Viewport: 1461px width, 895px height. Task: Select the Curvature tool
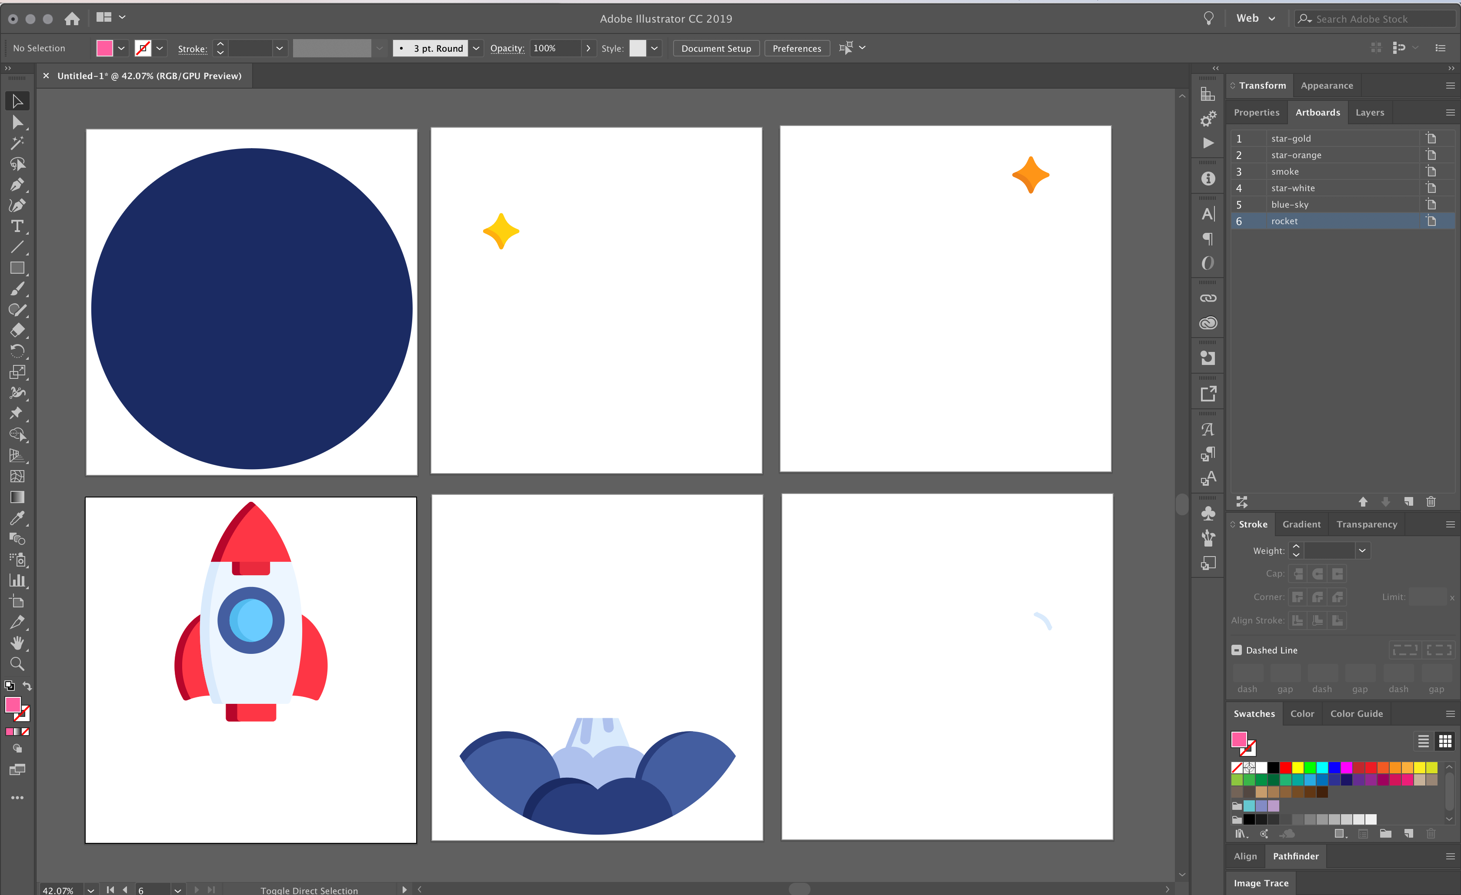pyautogui.click(x=17, y=206)
